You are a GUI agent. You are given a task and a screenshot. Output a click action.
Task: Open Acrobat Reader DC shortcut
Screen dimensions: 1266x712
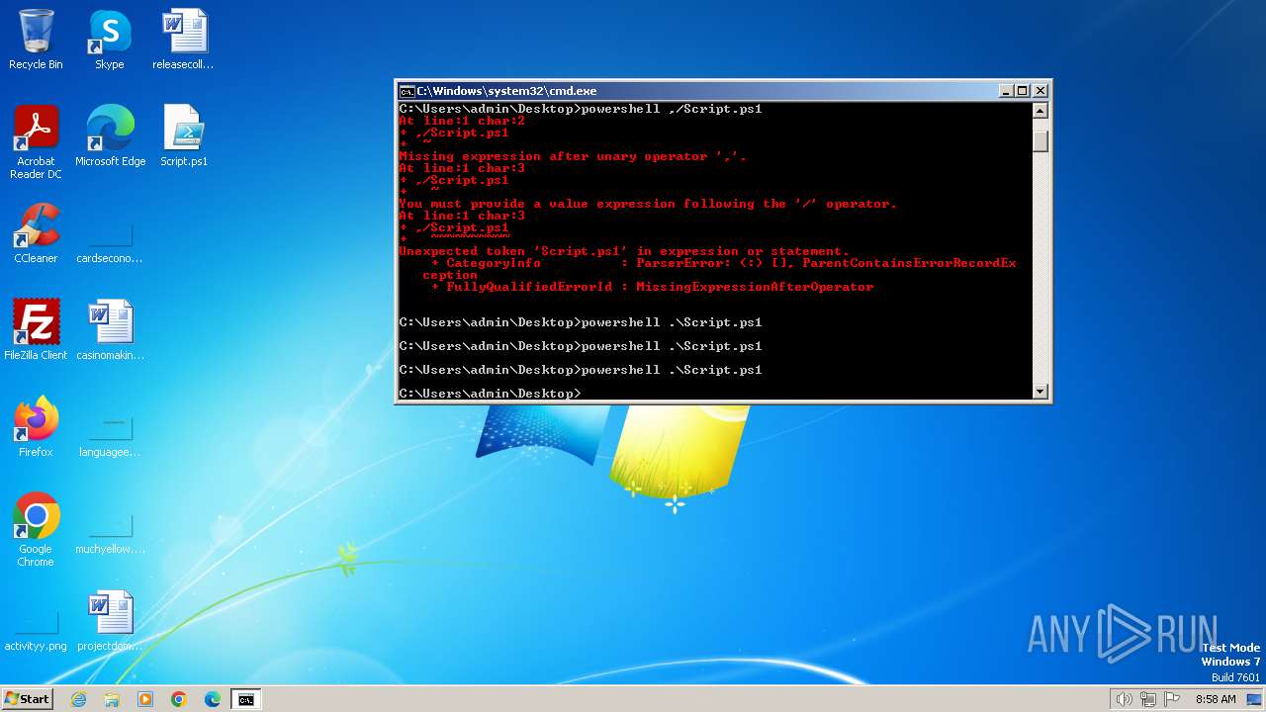click(x=36, y=142)
